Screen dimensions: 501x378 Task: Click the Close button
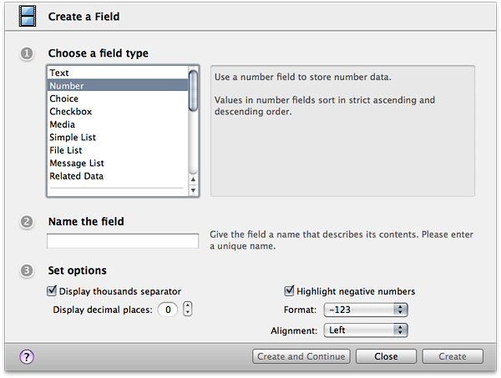tap(386, 356)
